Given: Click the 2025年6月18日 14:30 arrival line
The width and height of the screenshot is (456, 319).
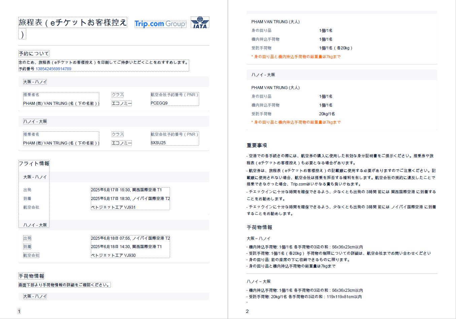Looking at the screenshot, I should click(126, 247).
